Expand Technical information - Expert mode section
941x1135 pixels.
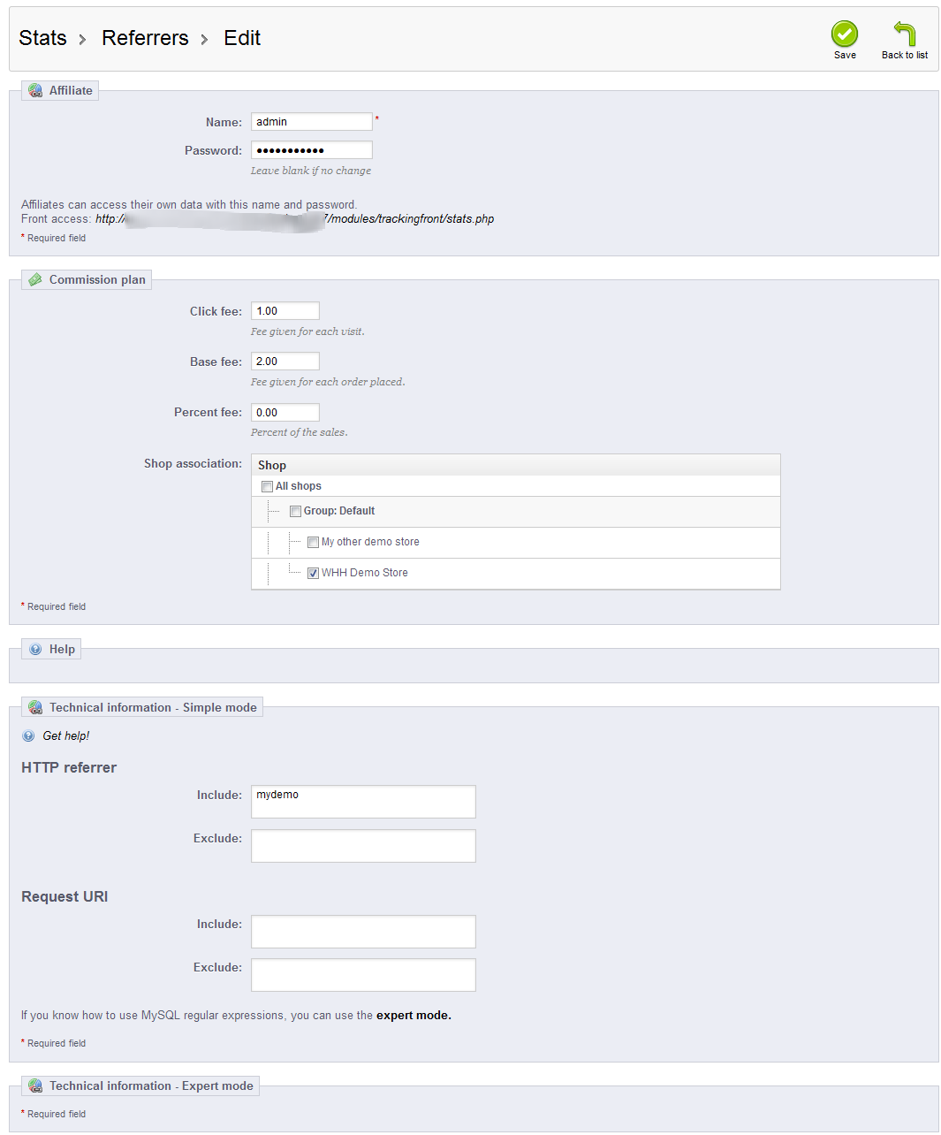point(150,1085)
